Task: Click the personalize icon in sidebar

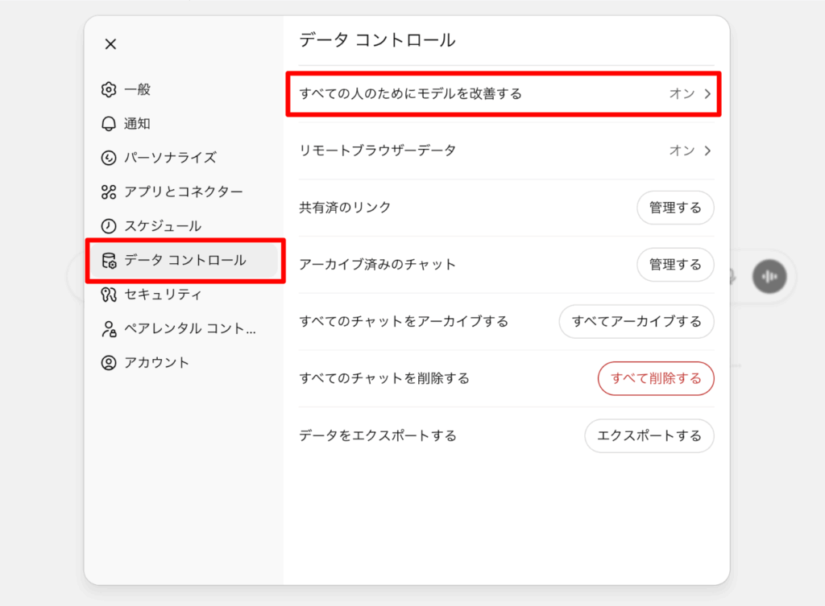Action: point(109,158)
